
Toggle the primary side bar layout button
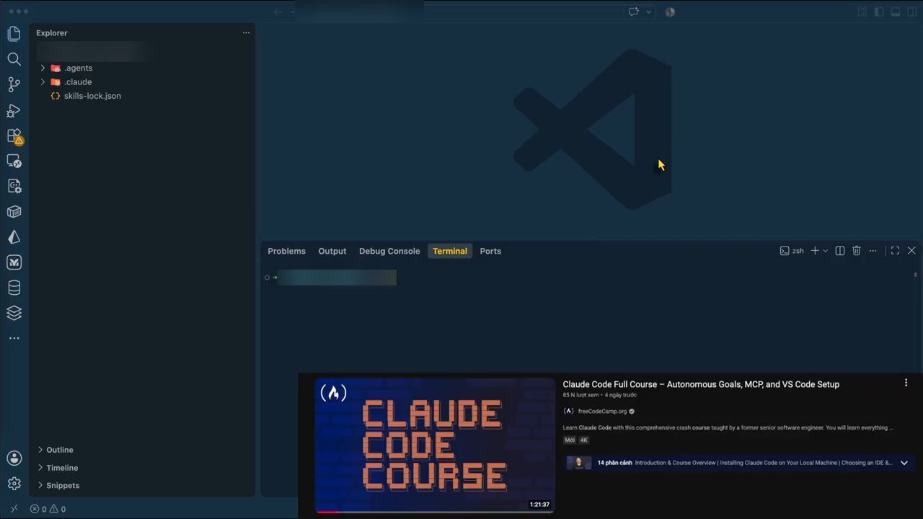(879, 12)
